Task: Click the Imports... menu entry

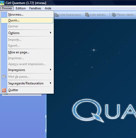Action: [27, 40]
